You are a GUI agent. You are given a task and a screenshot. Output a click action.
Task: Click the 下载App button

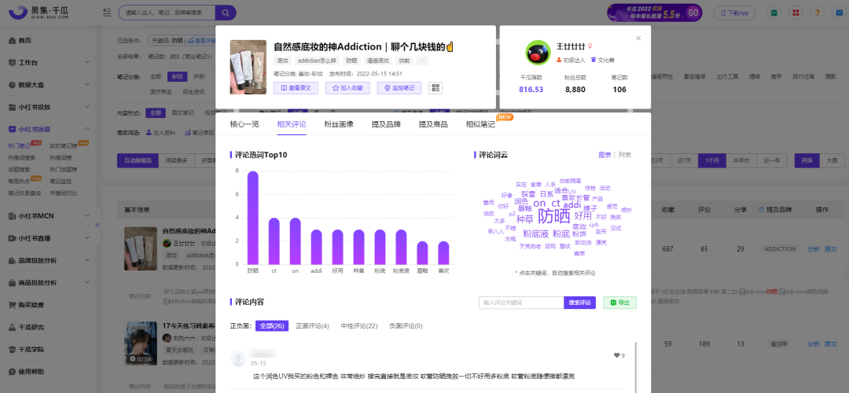pos(734,13)
